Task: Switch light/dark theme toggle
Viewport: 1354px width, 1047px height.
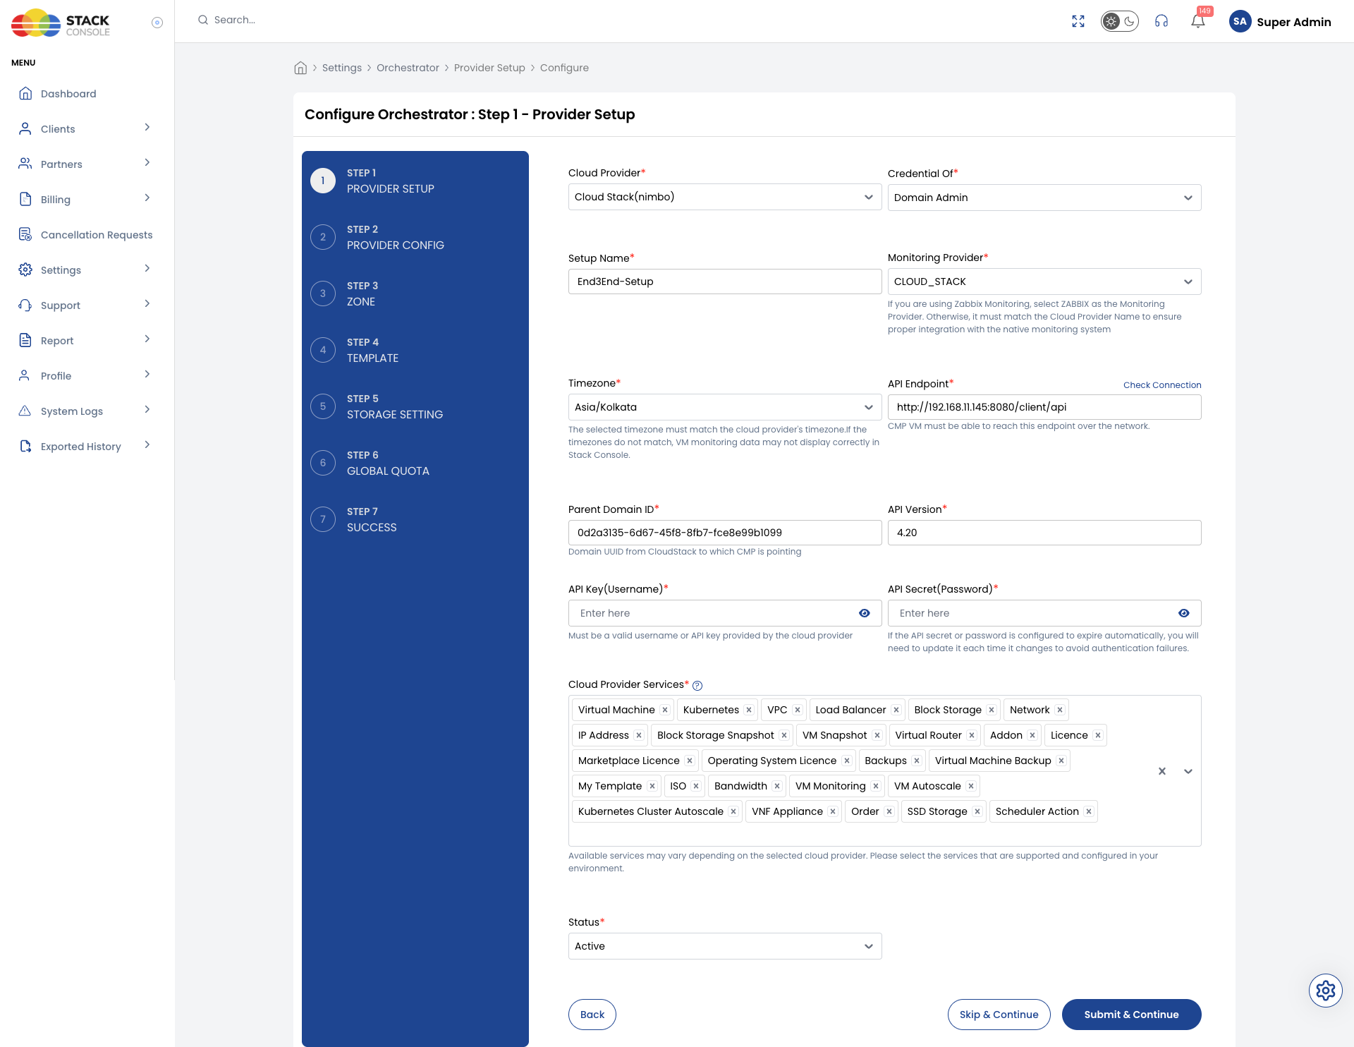Action: (x=1120, y=21)
